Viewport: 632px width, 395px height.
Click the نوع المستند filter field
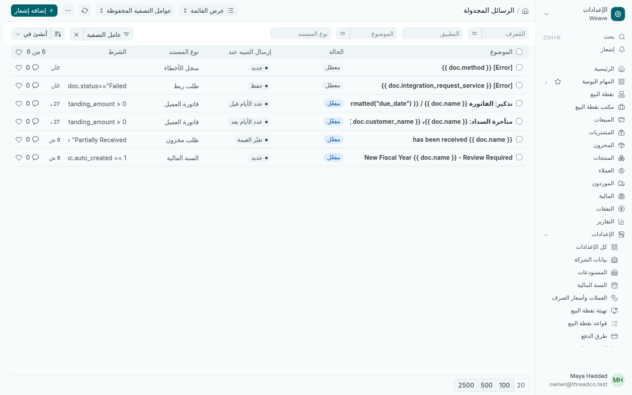[301, 34]
